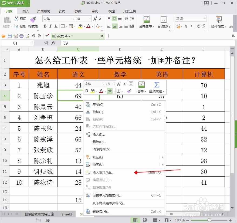Click the zoom slider handle
The width and height of the screenshot is (237, 223).
click(209, 220)
